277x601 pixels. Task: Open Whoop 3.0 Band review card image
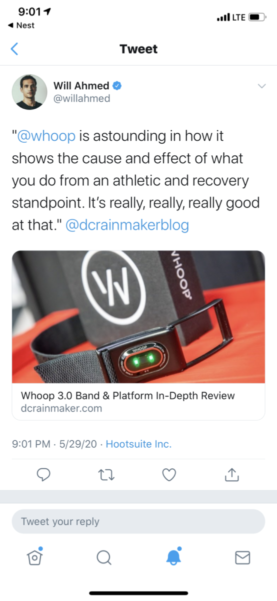[138, 317]
